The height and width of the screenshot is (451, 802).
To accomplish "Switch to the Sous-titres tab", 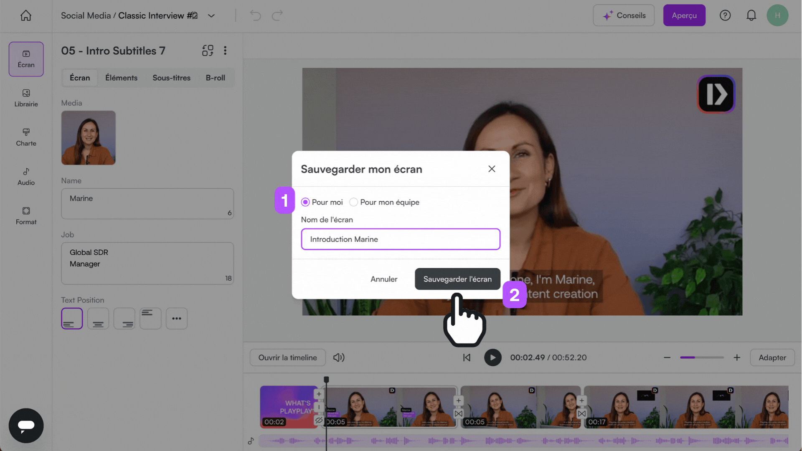I will pyautogui.click(x=171, y=78).
